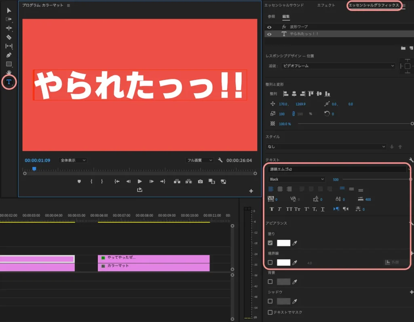The width and height of the screenshot is (414, 322).
Task: Open the Black font style dropdown
Action: [x=296, y=179]
